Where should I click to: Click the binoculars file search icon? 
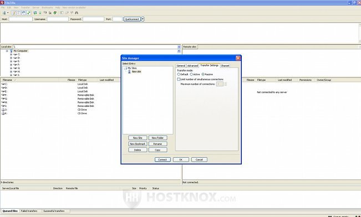77,13
